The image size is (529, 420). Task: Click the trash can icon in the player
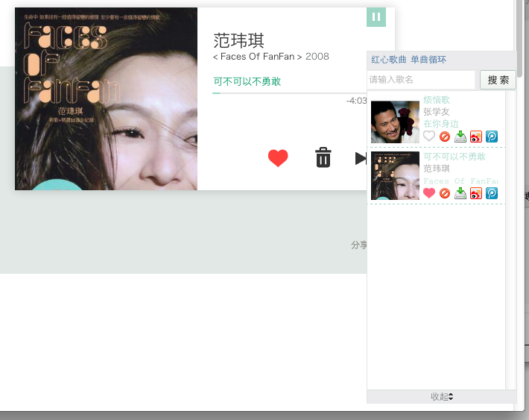coord(323,158)
